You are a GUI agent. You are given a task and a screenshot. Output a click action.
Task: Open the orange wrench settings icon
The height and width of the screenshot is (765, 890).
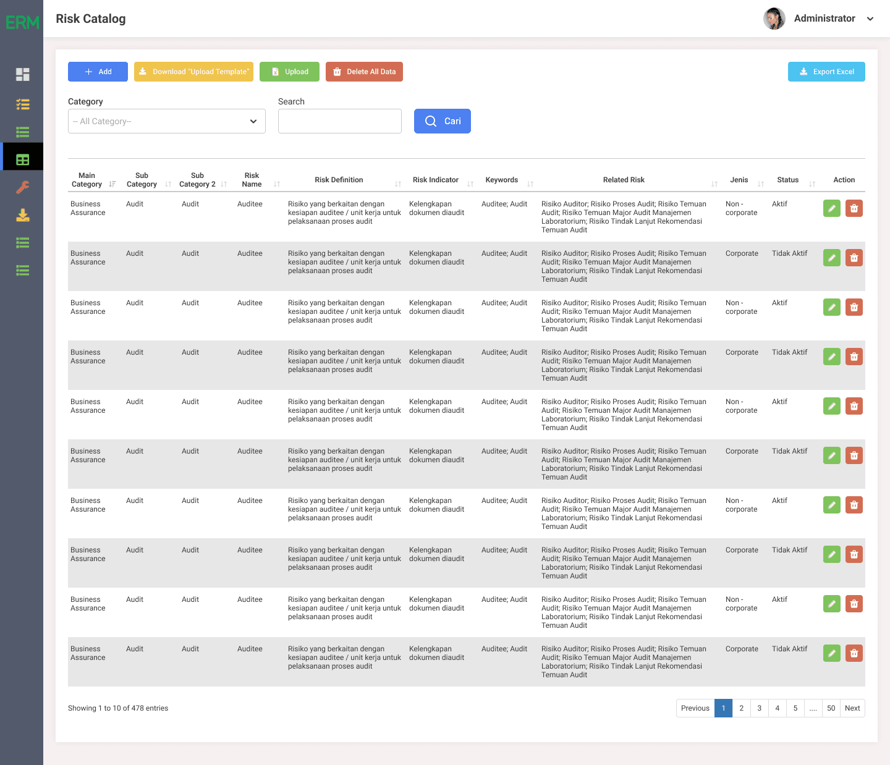tap(23, 187)
